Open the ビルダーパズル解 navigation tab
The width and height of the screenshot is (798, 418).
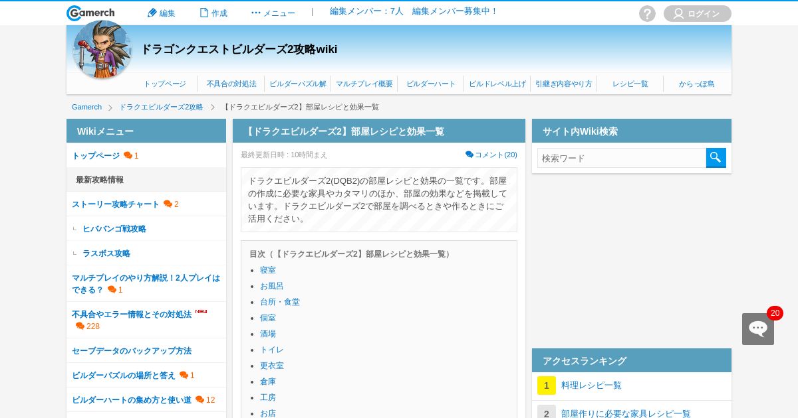[x=298, y=84]
